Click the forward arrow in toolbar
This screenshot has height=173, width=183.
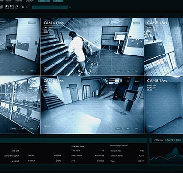click(x=27, y=7)
